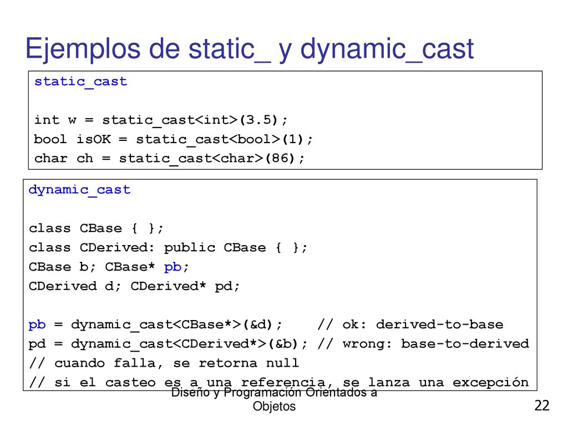Image resolution: width=568 pixels, height=426 pixels.
Task: Click the 'pd = dynamic_cast<CDerived*>(&b);' statement
Action: click(168, 344)
